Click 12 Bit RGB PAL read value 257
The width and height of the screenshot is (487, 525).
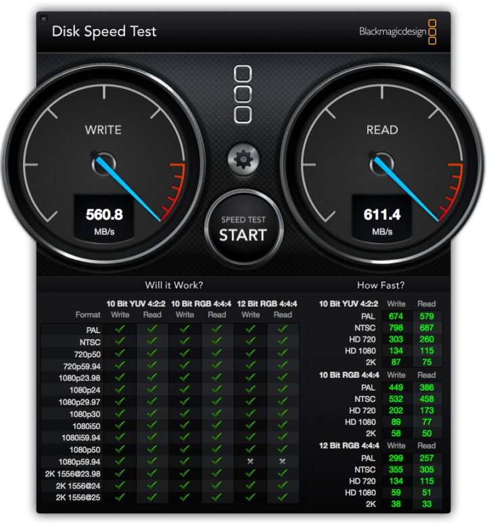point(427,458)
